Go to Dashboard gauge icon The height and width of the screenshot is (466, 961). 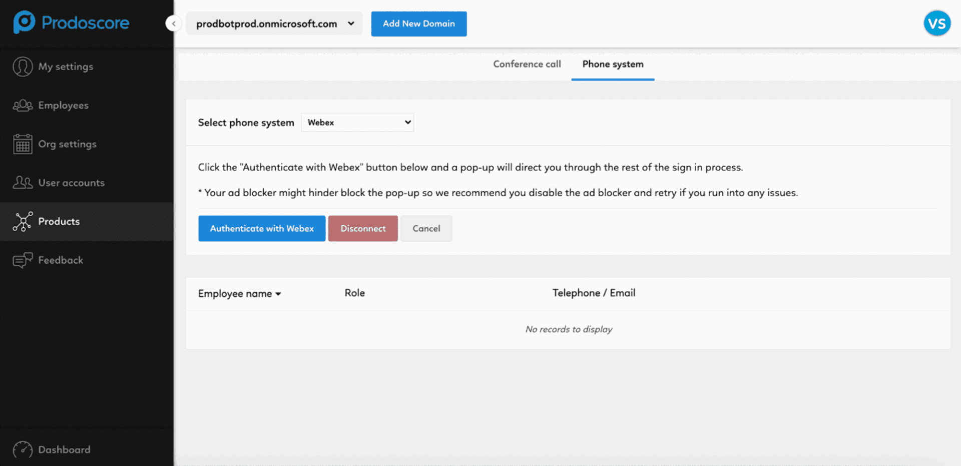(23, 449)
